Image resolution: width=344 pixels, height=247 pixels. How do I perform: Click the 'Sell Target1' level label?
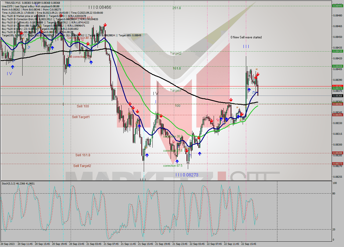tap(81, 117)
